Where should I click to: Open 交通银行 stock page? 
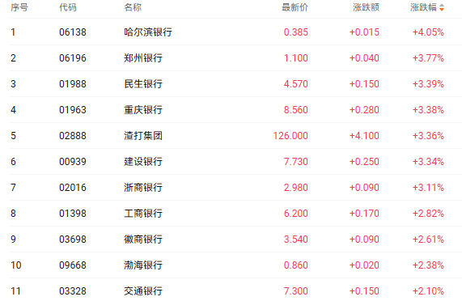point(143,291)
